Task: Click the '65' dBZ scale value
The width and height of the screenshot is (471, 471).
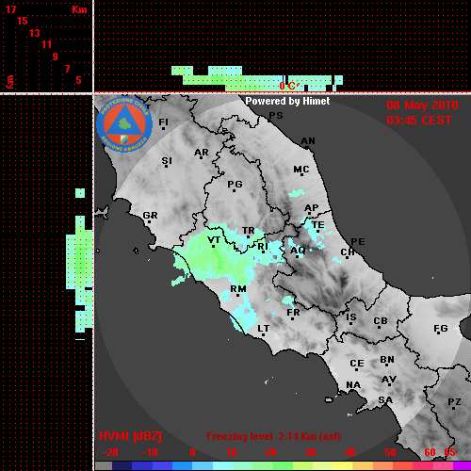Action: (449, 452)
